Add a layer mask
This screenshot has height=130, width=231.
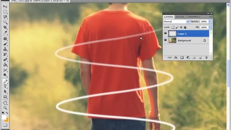pos(182,58)
